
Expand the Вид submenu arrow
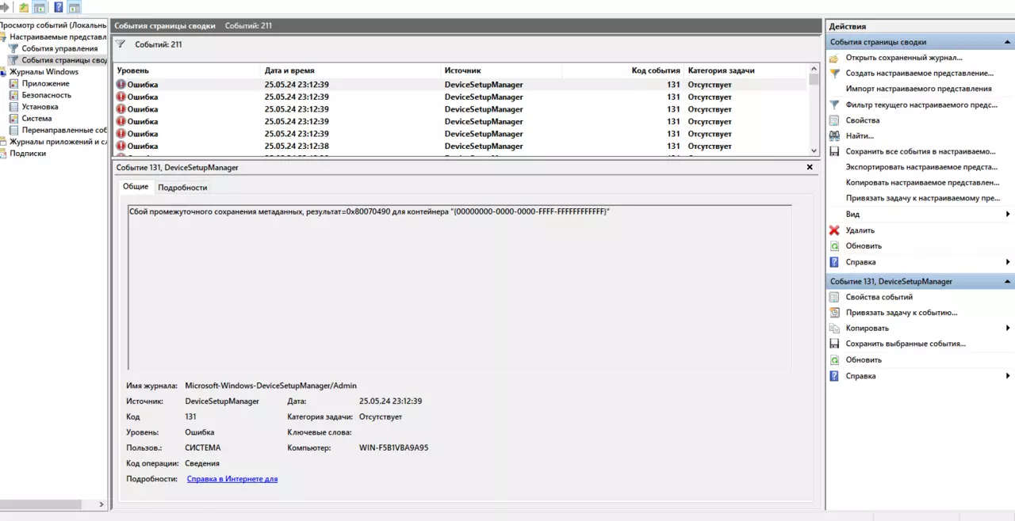click(1008, 215)
